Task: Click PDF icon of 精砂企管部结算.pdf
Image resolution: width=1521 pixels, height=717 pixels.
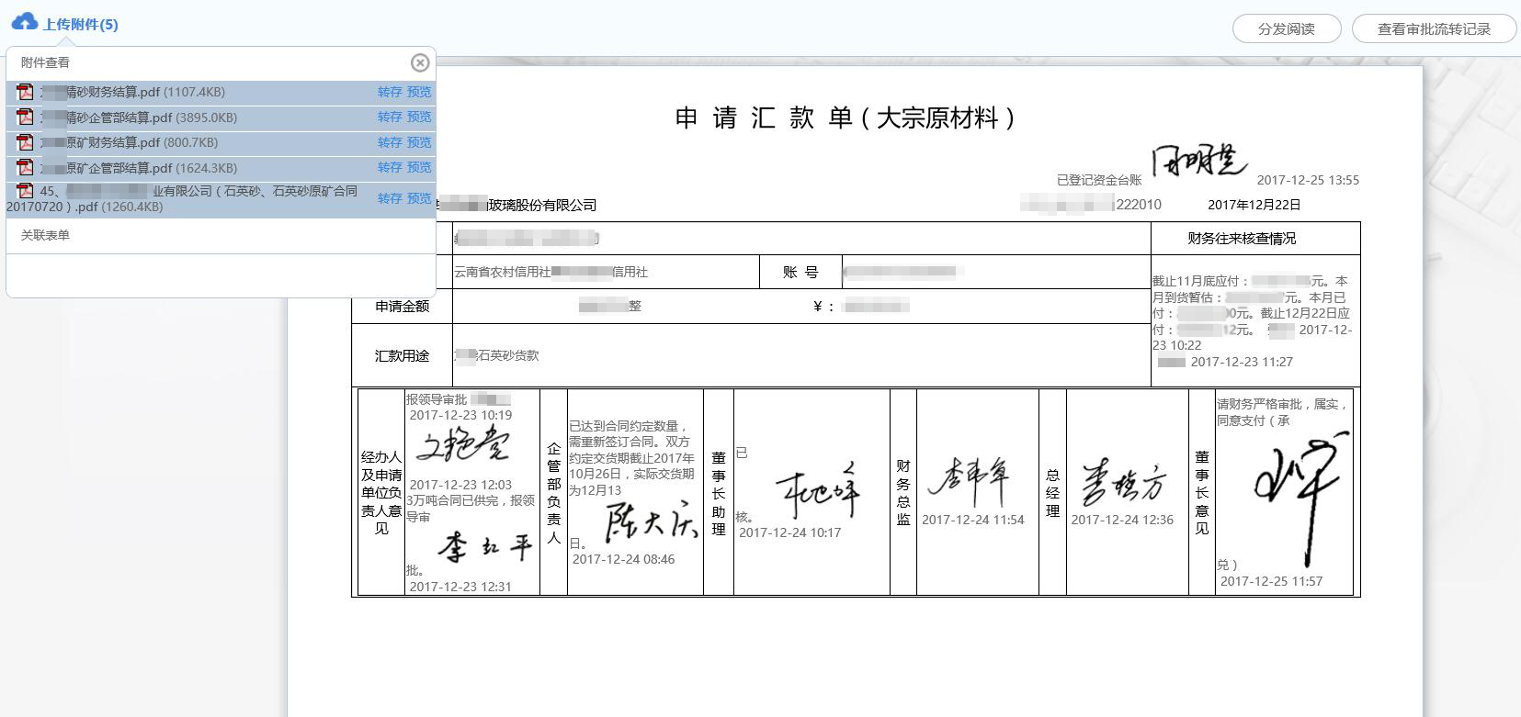Action: [25, 118]
